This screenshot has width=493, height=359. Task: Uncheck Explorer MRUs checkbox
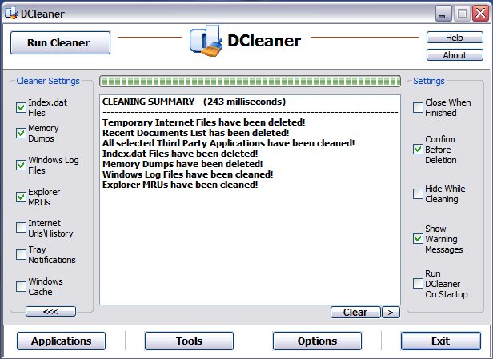tap(21, 197)
